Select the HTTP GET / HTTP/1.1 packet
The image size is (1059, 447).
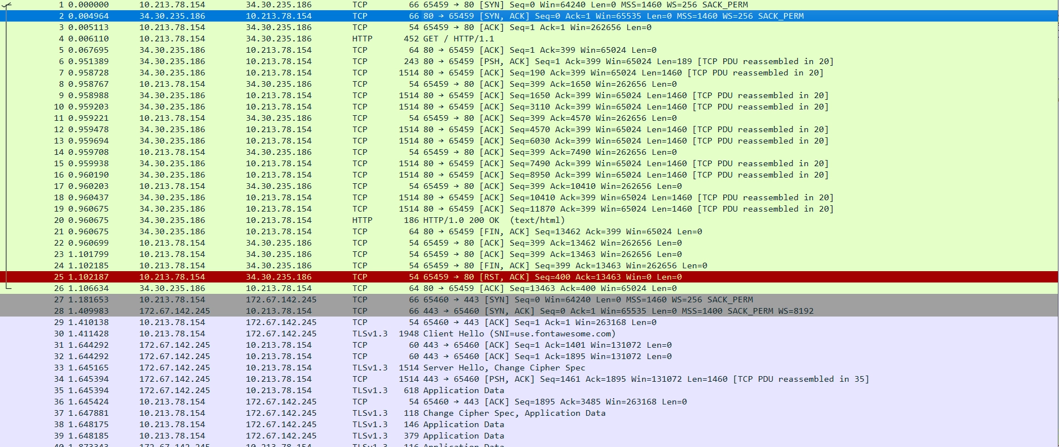529,39
